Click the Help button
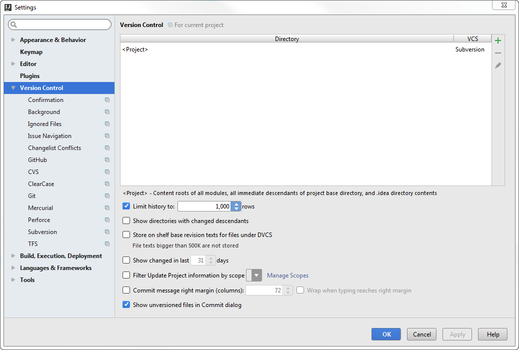This screenshot has width=519, height=350. [492, 334]
